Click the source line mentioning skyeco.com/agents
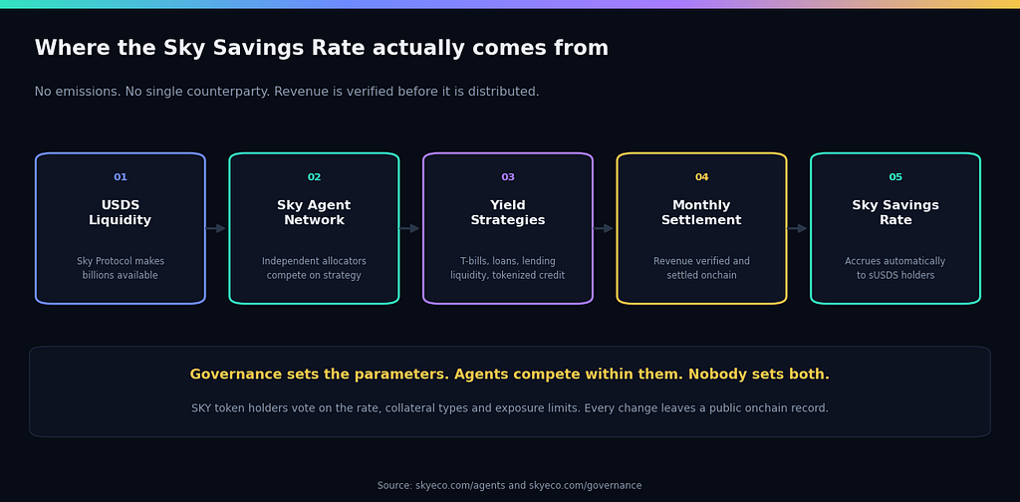The width and height of the screenshot is (1020, 502). 509,486
